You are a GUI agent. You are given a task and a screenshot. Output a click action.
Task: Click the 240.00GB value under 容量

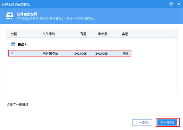point(81,53)
